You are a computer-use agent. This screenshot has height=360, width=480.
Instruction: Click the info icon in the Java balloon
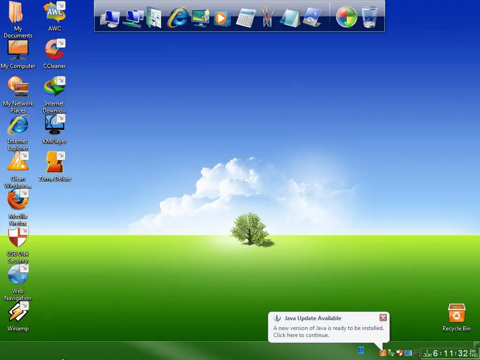pos(277,318)
